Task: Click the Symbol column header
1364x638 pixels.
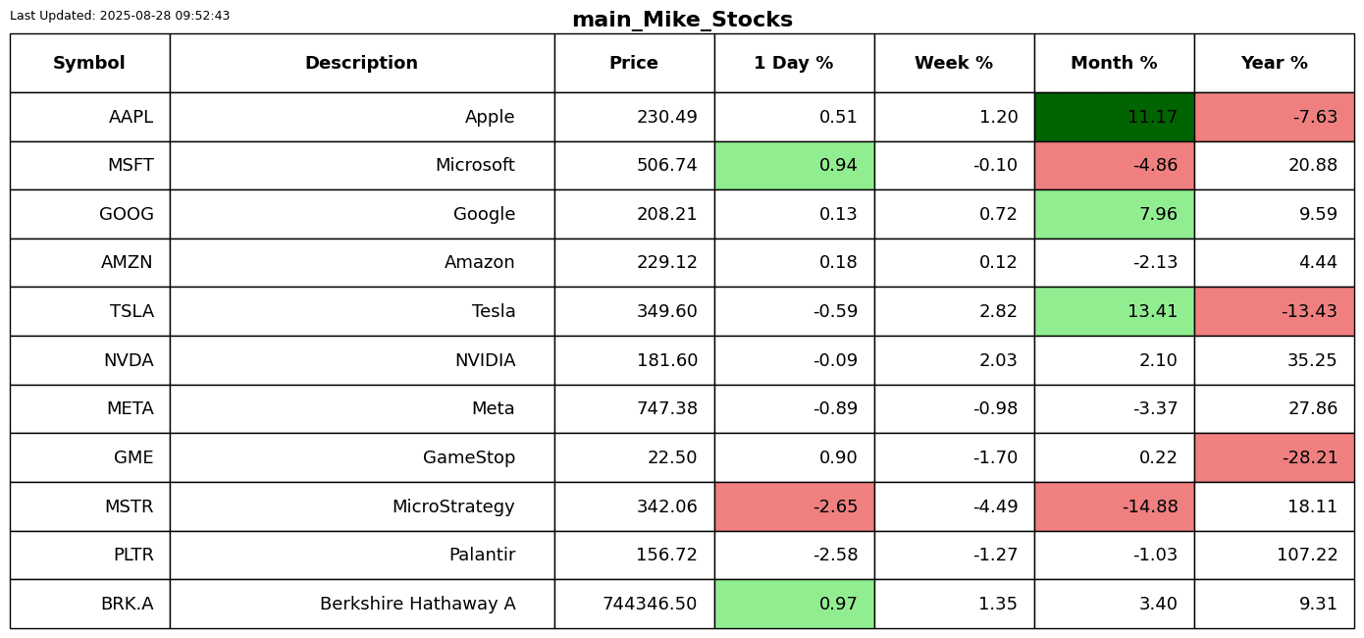Action: [89, 63]
